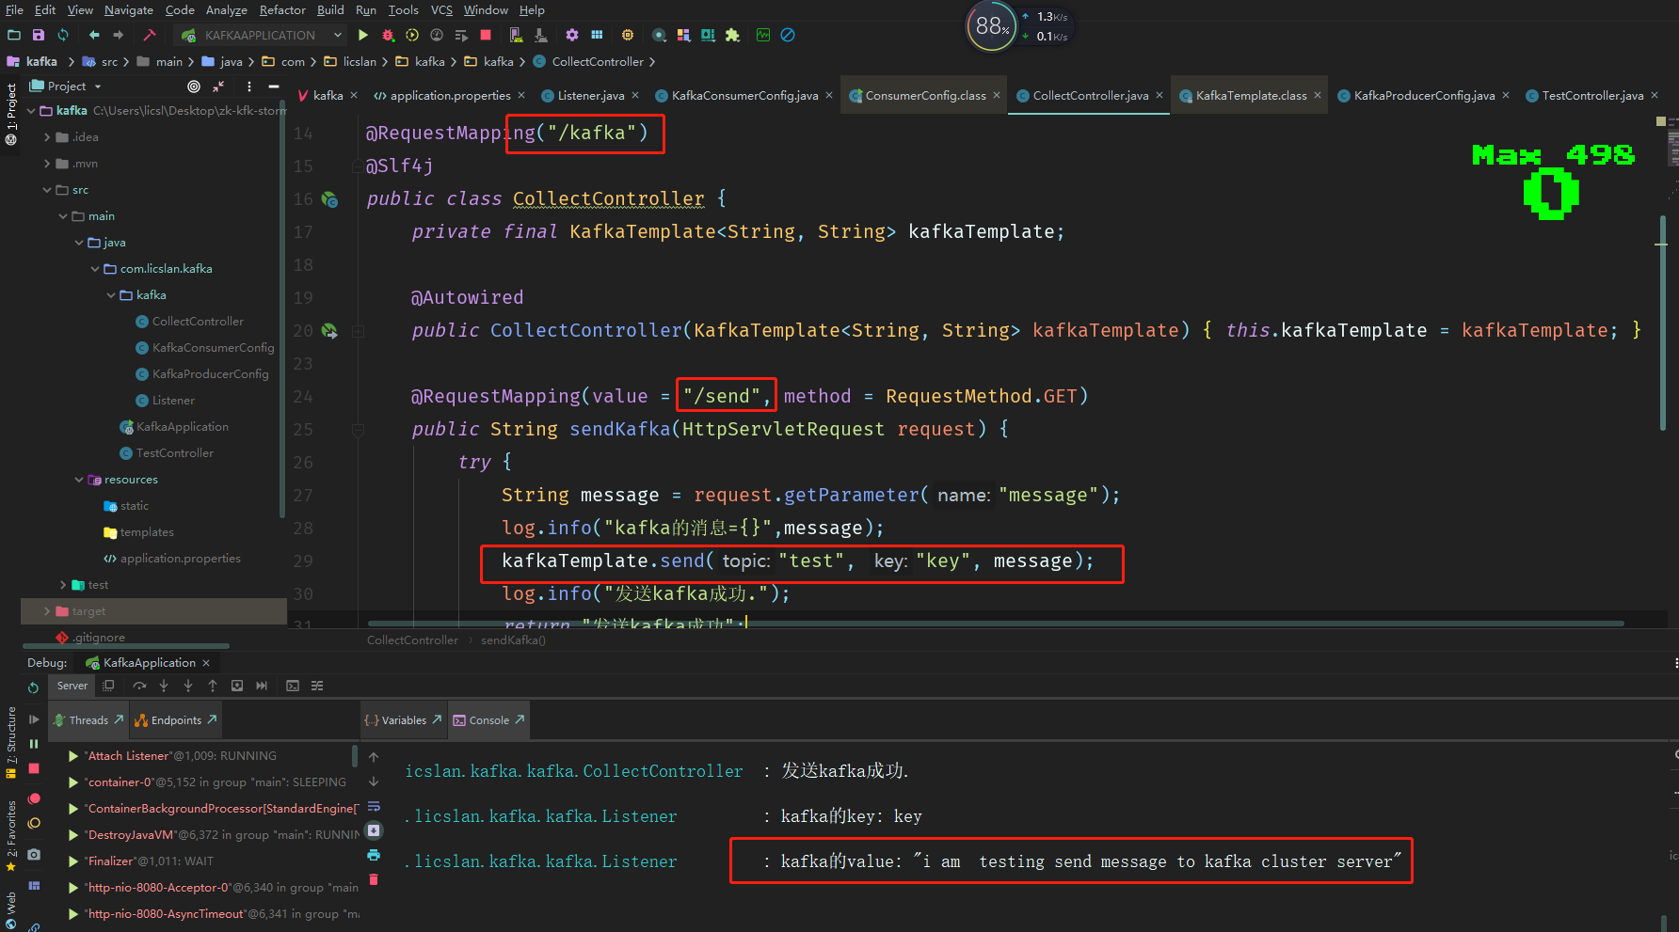Navigate back with the left arrow icon
Image resolution: width=1679 pixels, height=932 pixels.
(94, 35)
